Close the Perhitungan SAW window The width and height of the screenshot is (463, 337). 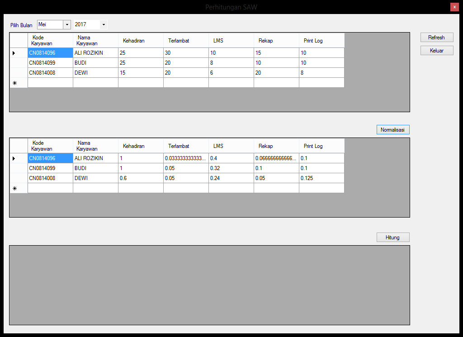coord(454,7)
